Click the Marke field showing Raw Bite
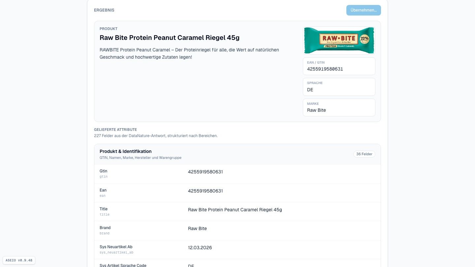Viewport: 475px width, 267px height. tap(339, 107)
